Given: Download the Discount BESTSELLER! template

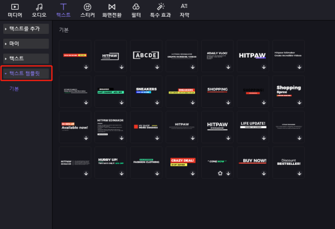Looking at the screenshot, I should (x=299, y=174).
